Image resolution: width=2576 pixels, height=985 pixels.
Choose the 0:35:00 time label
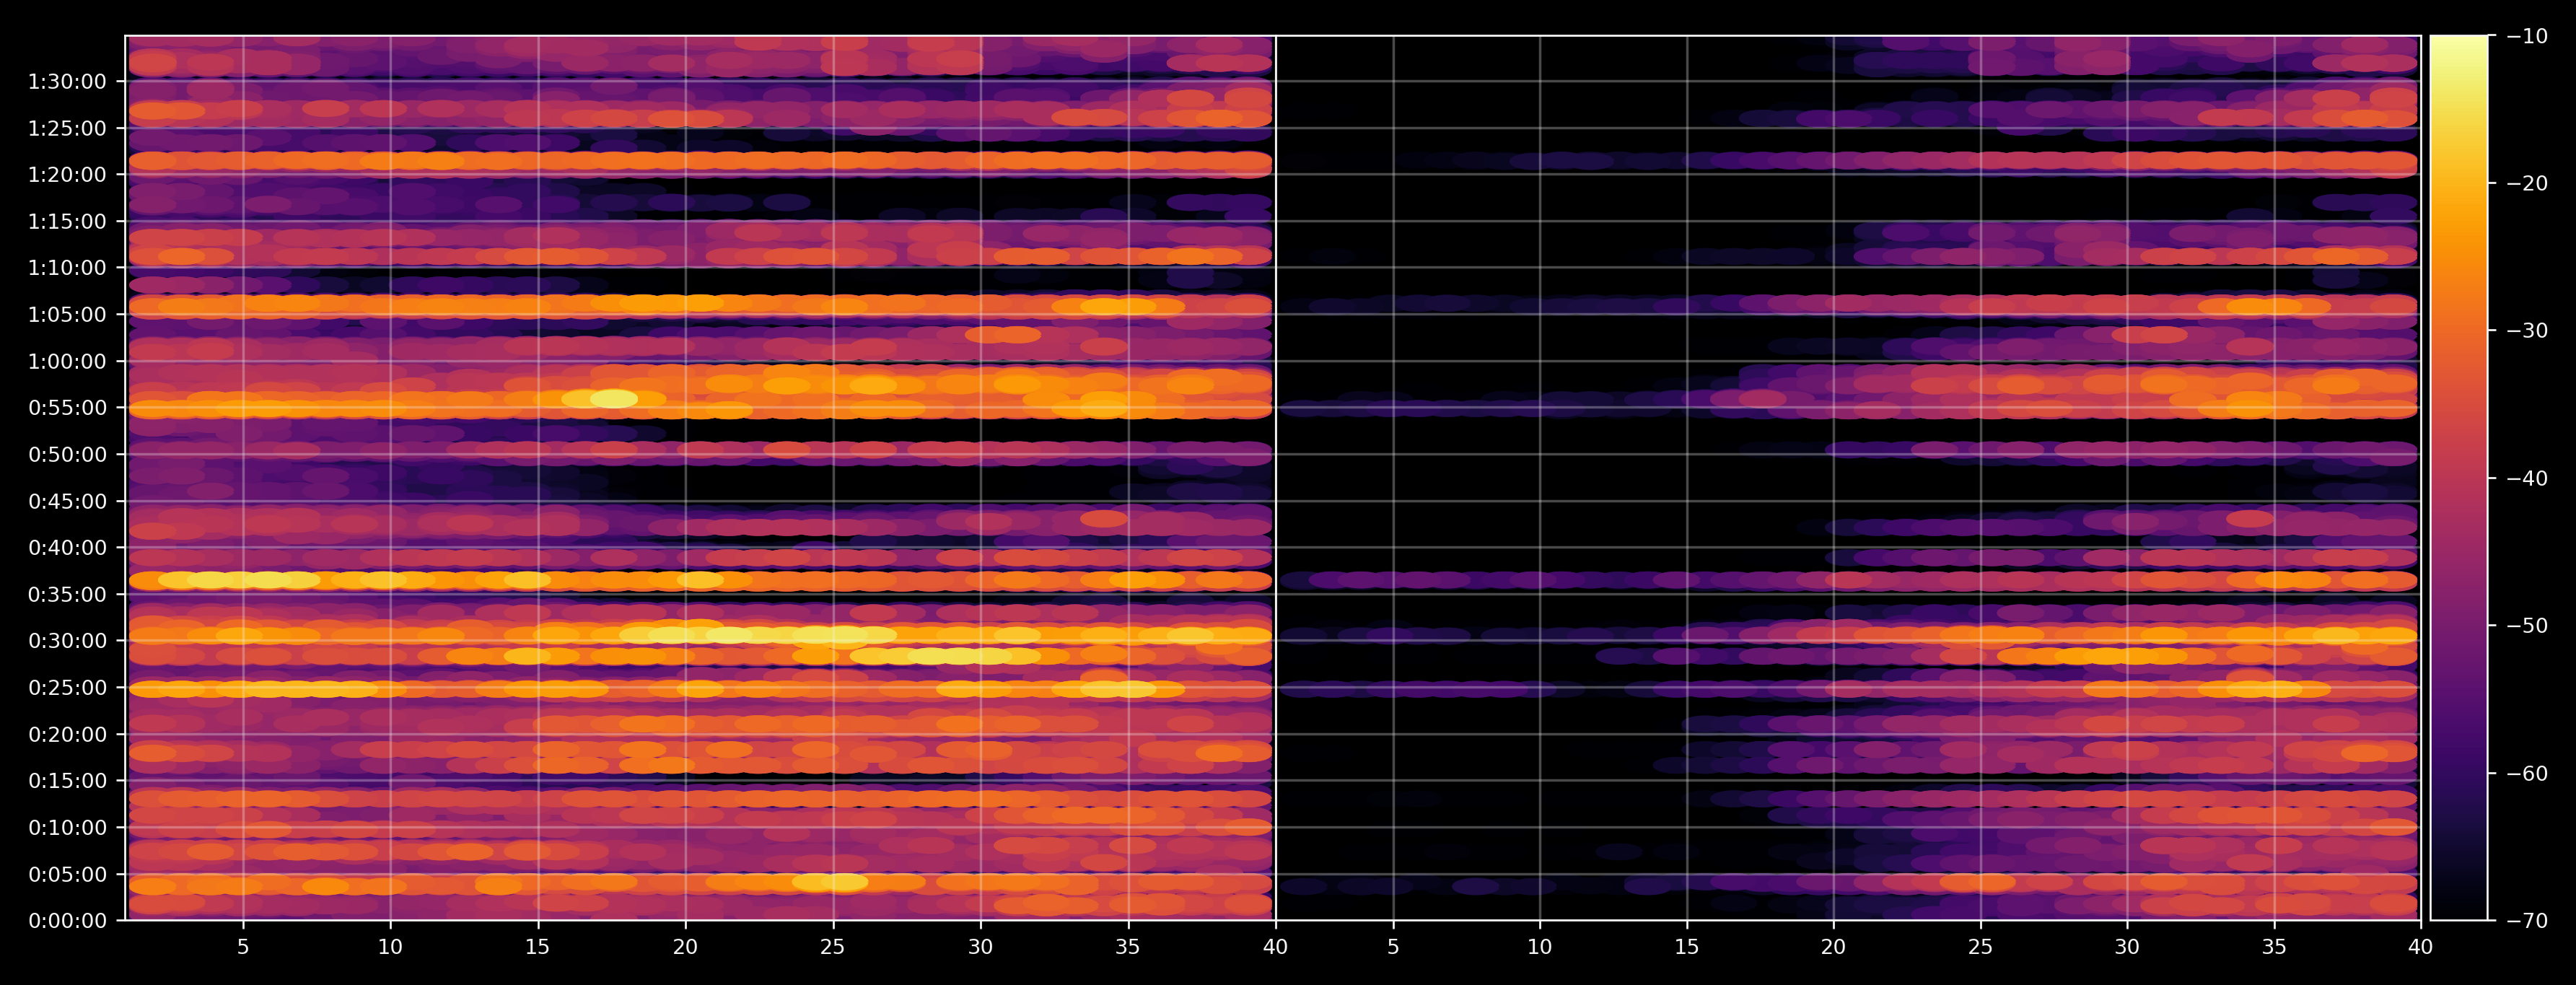67,594
